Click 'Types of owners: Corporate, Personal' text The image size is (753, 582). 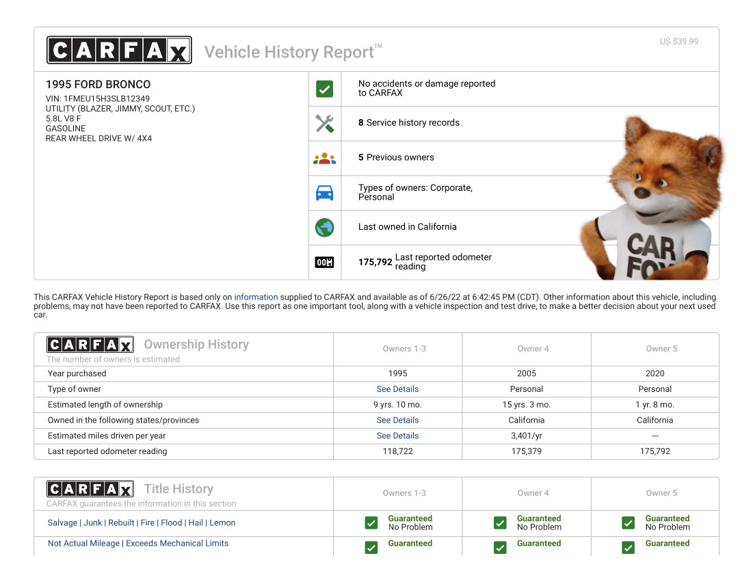(x=415, y=193)
